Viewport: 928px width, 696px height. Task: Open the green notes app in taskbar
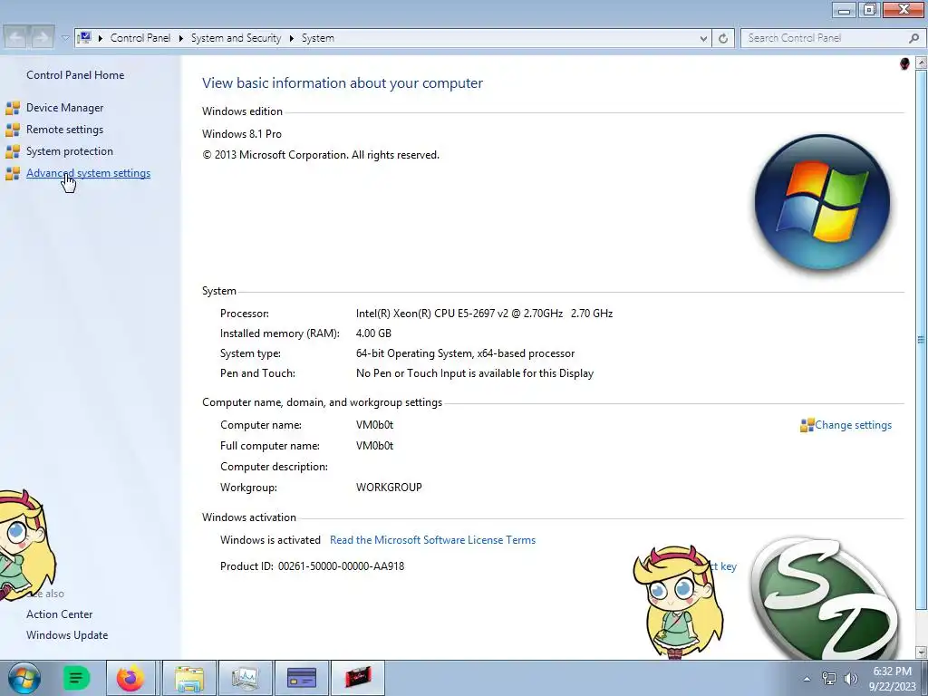pos(76,678)
